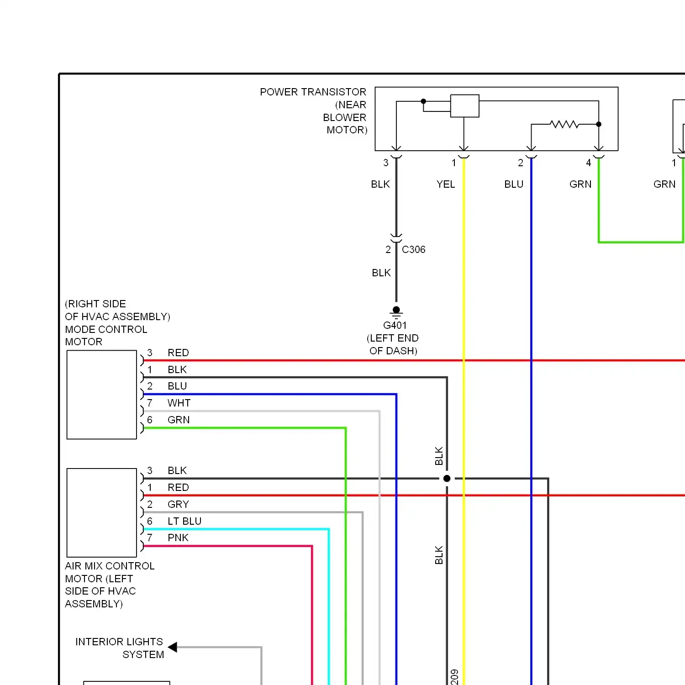Image resolution: width=685 pixels, height=685 pixels.
Task: Click the ground symbol above G401
Action: [396, 312]
